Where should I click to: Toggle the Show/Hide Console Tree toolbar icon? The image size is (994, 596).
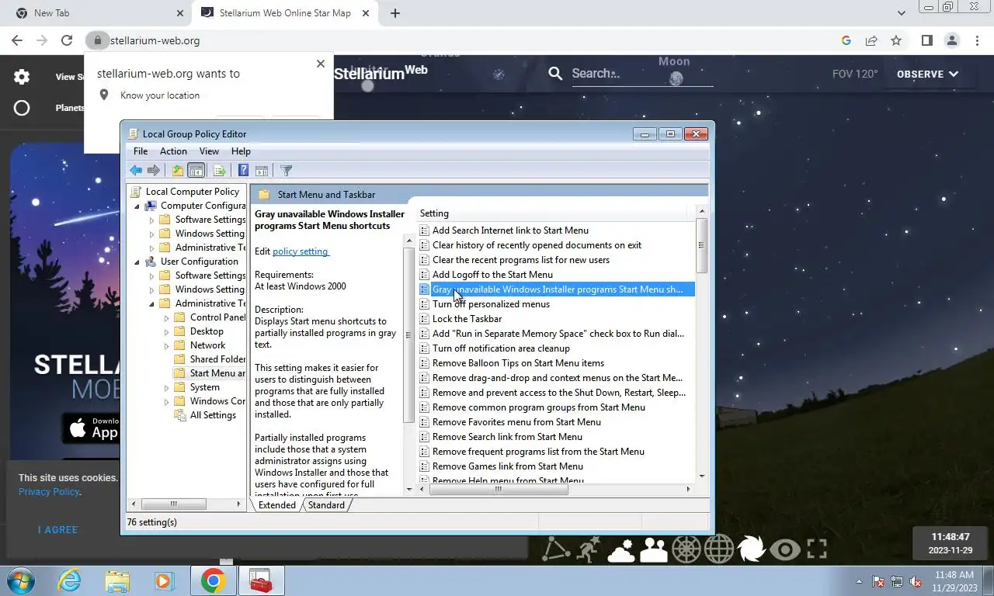pos(196,171)
